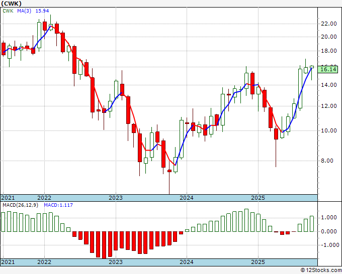Image resolution: width=342 pixels, height=274 pixels.
Task: Click the most recent green MACD histogram bar
Action: [x=312, y=224]
